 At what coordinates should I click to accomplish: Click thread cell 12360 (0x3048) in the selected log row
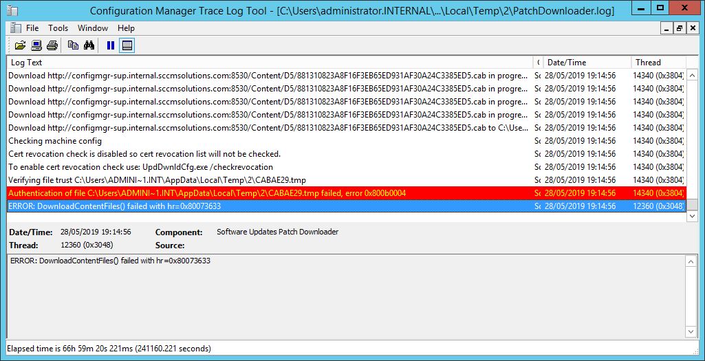(x=658, y=206)
